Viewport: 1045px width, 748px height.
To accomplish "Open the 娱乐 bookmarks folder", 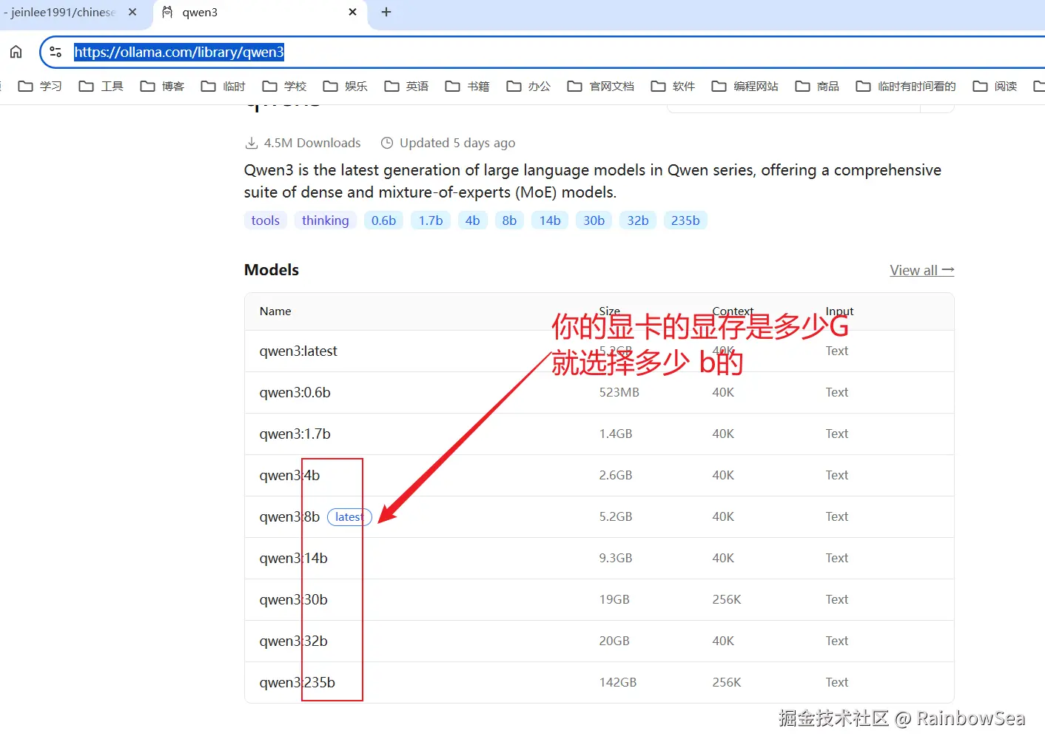I will tap(346, 86).
